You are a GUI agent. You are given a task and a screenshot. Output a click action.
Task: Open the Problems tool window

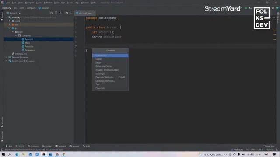point(33,146)
